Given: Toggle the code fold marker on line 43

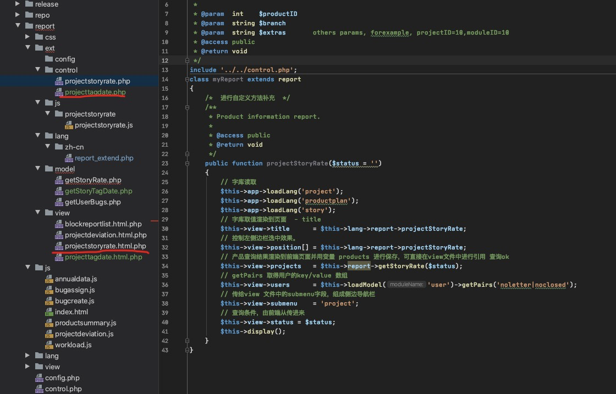Looking at the screenshot, I should (x=188, y=350).
